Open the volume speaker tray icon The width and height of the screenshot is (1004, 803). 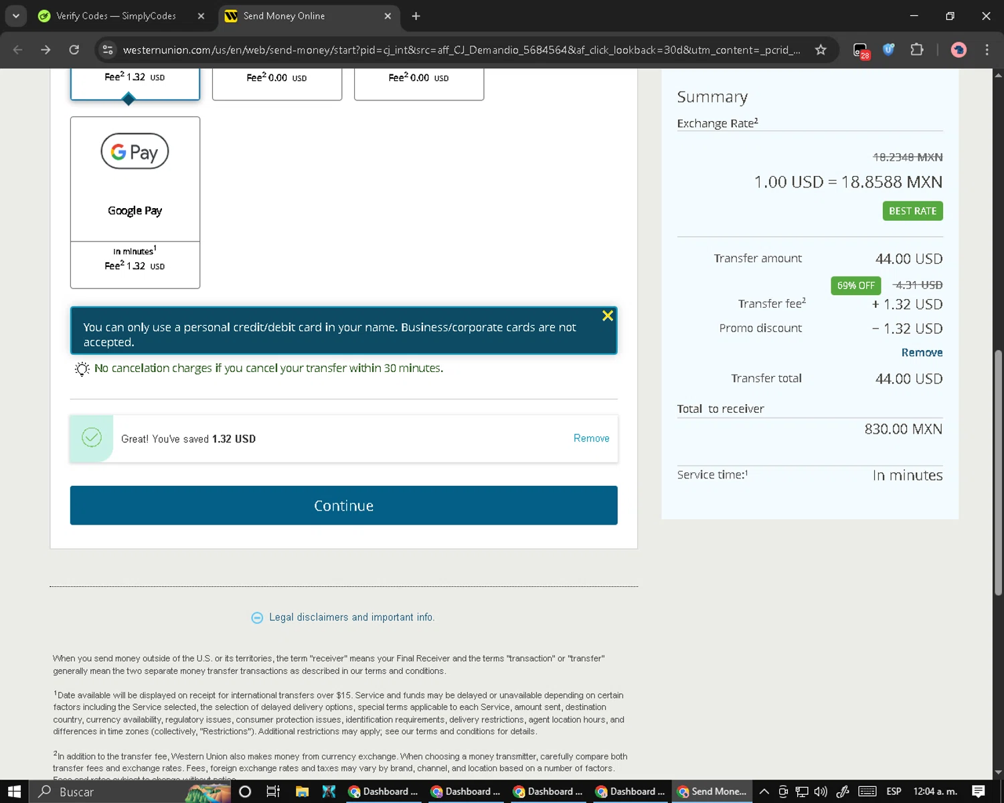click(821, 792)
